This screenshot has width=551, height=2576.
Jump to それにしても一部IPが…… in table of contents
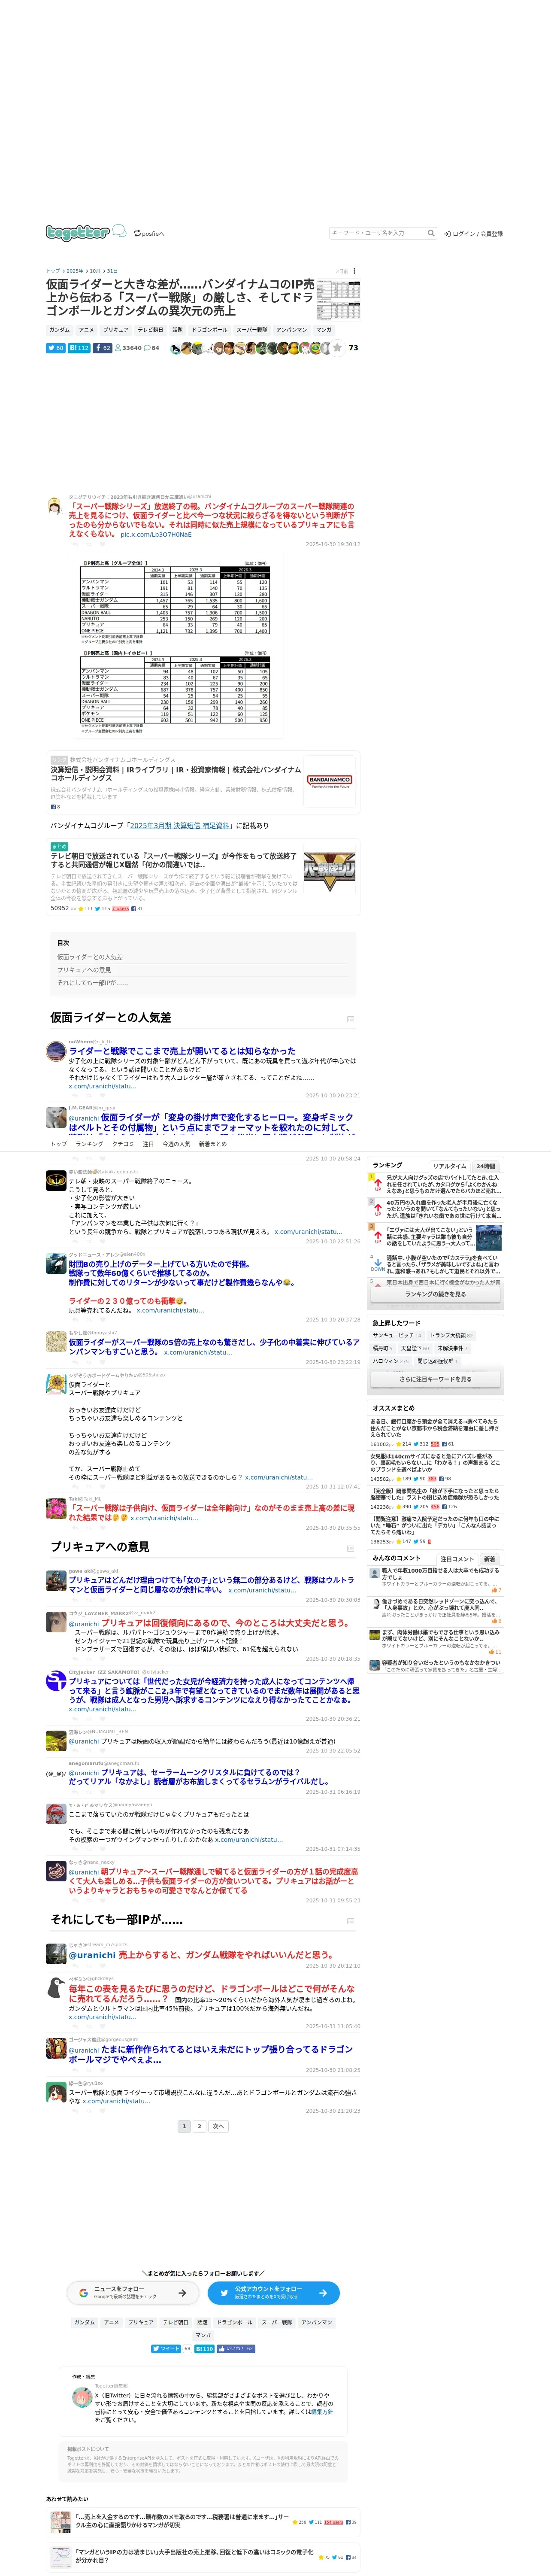(x=93, y=983)
